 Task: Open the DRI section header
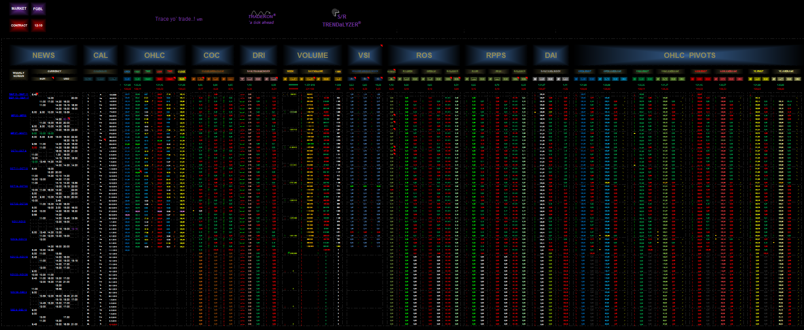(259, 55)
